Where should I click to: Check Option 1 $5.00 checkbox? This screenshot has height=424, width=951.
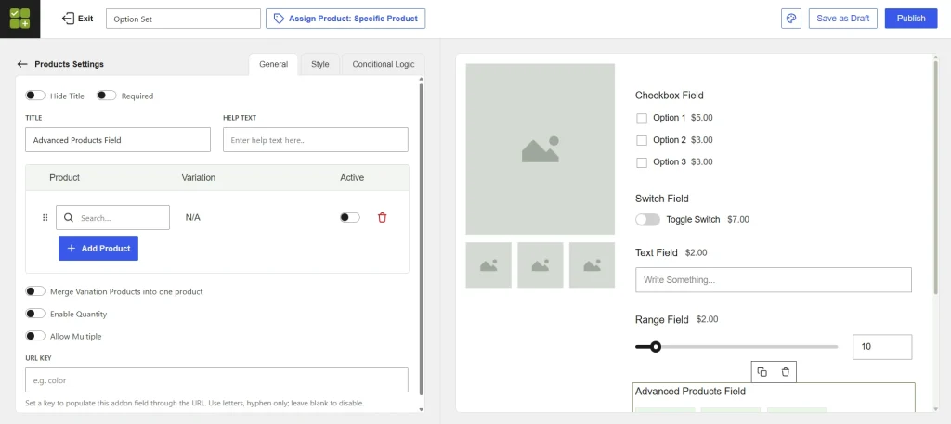tap(642, 118)
